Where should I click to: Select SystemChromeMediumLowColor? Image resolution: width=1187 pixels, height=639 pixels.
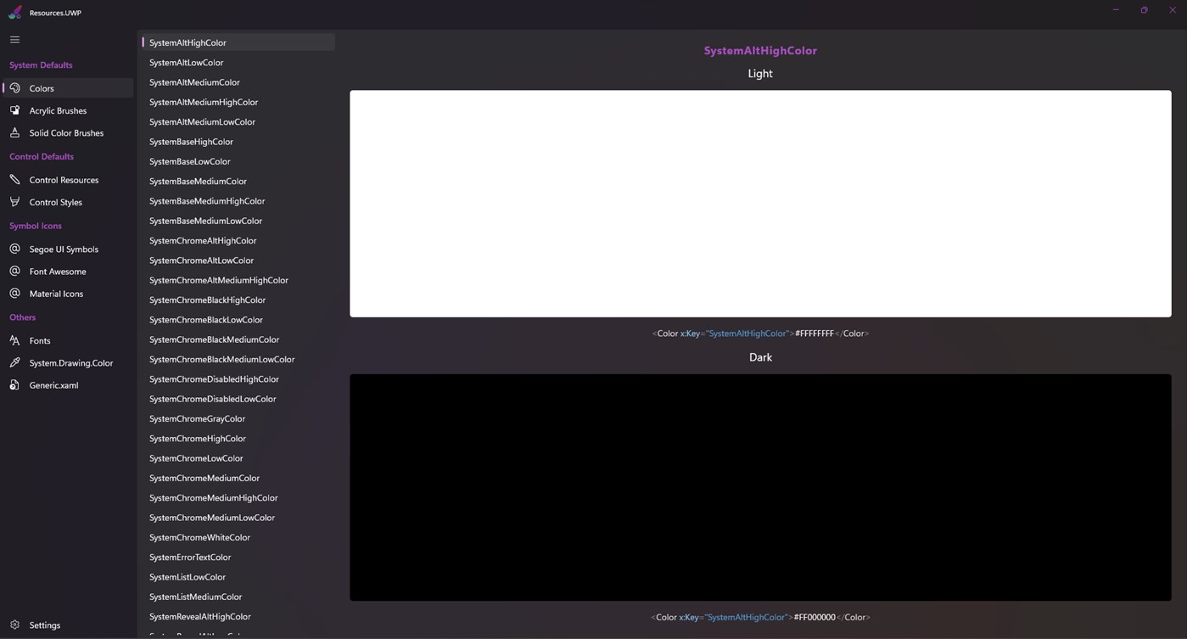click(238, 518)
